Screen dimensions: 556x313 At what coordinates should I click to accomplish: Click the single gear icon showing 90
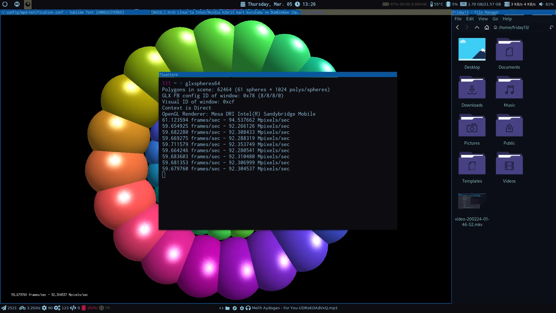click(44, 308)
